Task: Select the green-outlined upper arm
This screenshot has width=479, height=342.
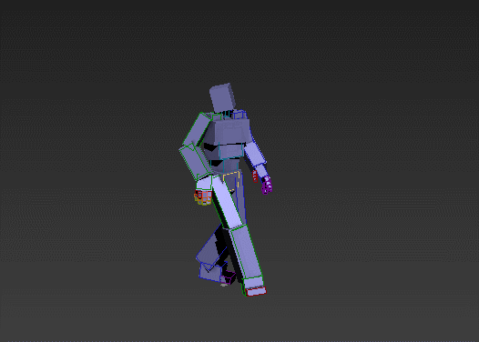Action: [198, 129]
